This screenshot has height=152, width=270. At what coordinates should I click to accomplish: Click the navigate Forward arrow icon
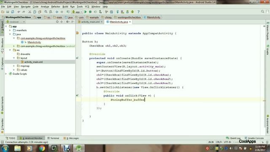click(x=62, y=12)
